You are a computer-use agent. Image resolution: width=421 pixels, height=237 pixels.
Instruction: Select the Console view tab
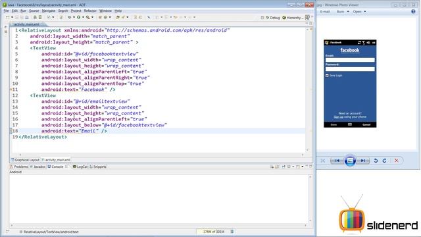pos(57,167)
